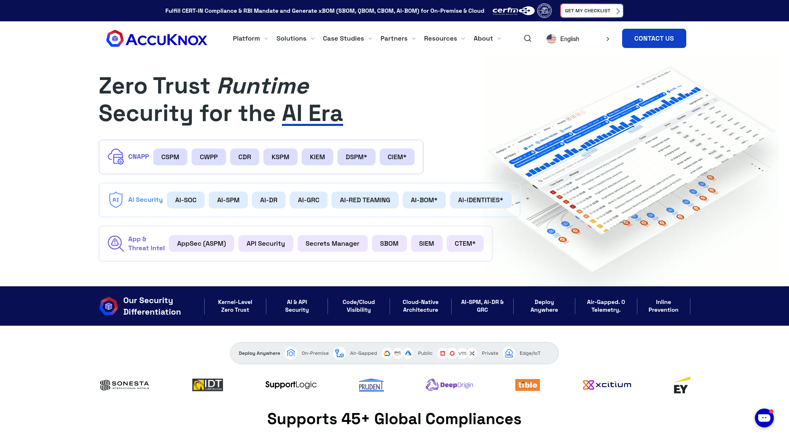This screenshot has height=443, width=789.
Task: Select the Kernel-Level Zero Trust tab
Action: tap(235, 306)
